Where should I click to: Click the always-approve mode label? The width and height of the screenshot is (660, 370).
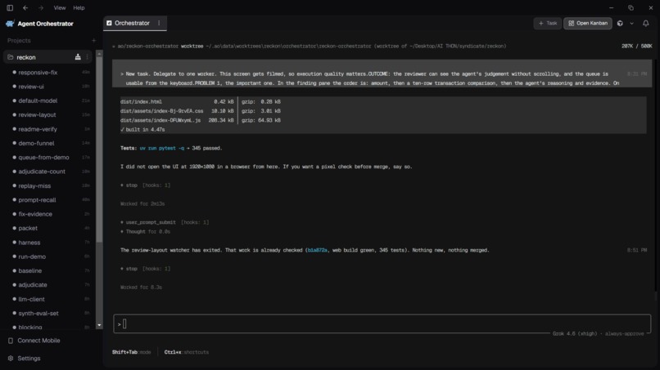(x=624, y=334)
